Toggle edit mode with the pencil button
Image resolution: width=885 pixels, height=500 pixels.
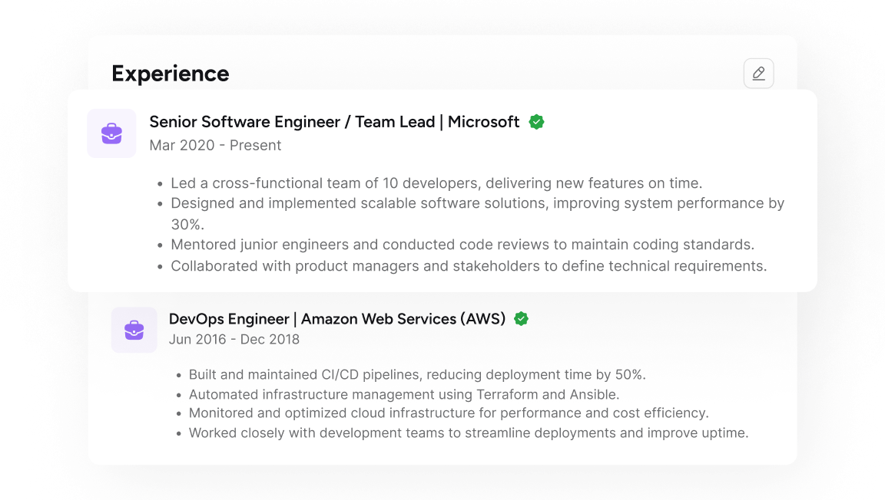click(x=758, y=73)
